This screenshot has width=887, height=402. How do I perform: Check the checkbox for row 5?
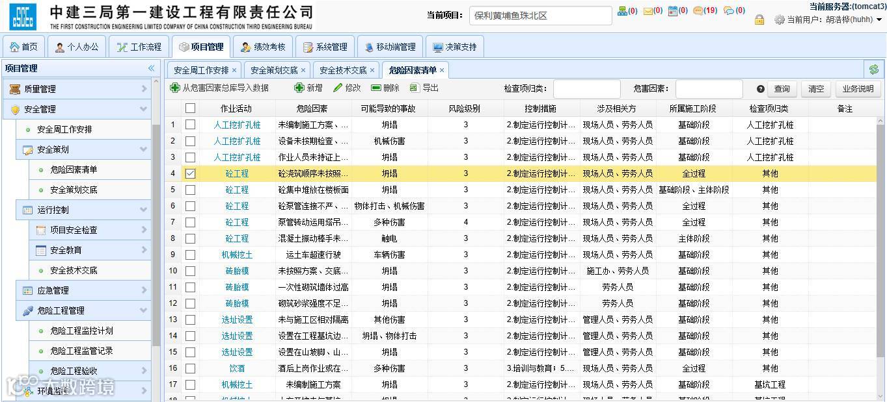190,190
